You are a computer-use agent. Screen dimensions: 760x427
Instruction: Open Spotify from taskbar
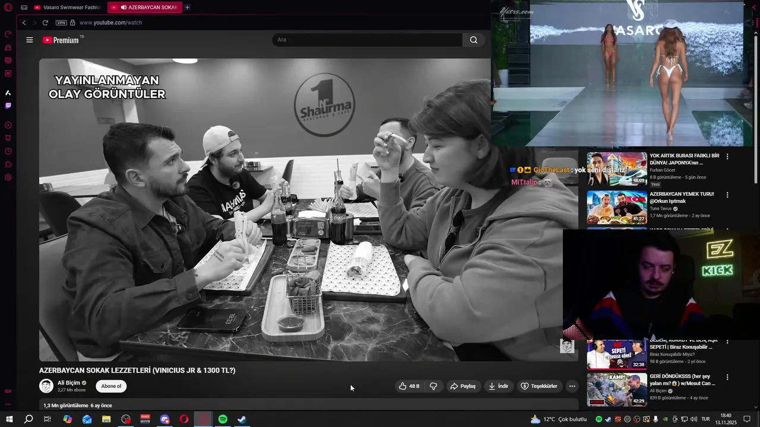[x=223, y=419]
